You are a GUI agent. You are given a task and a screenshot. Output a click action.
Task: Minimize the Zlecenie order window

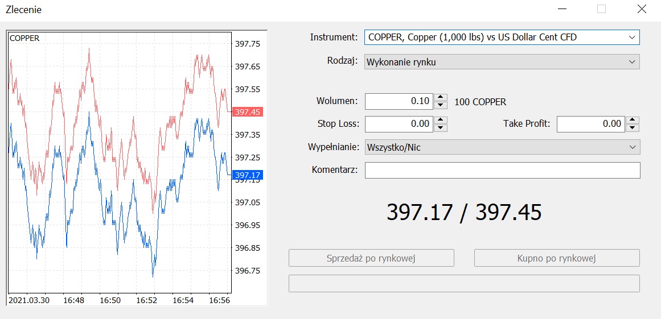point(562,9)
